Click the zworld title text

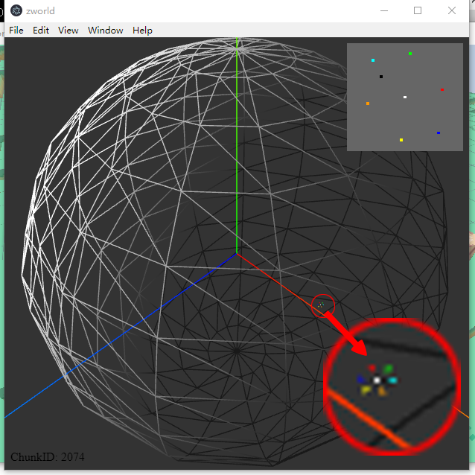point(40,11)
